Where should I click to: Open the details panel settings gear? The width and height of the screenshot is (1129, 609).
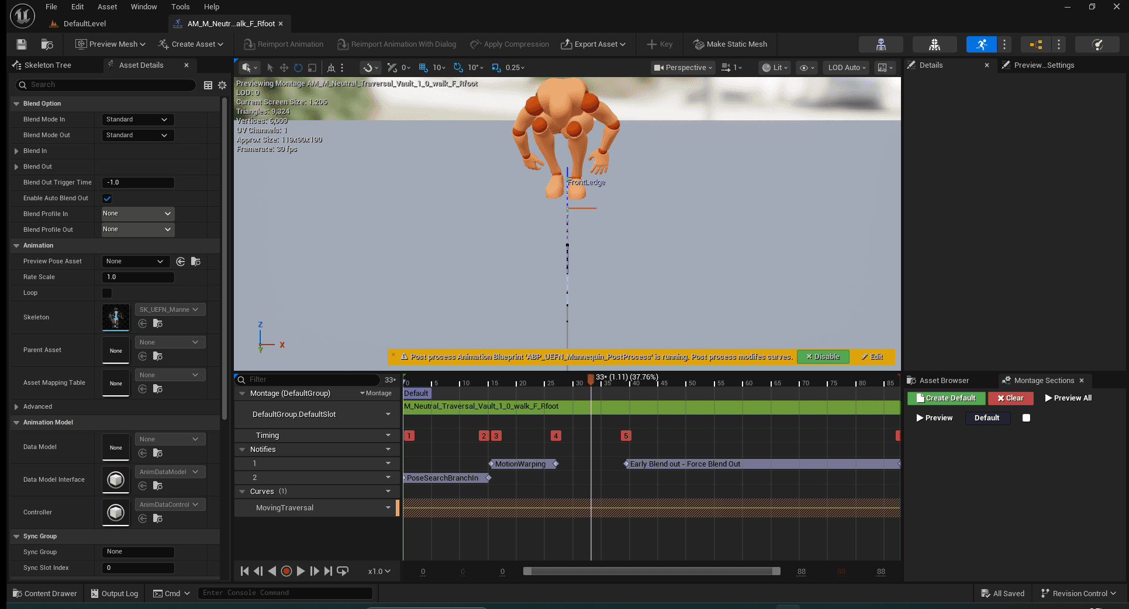point(222,85)
